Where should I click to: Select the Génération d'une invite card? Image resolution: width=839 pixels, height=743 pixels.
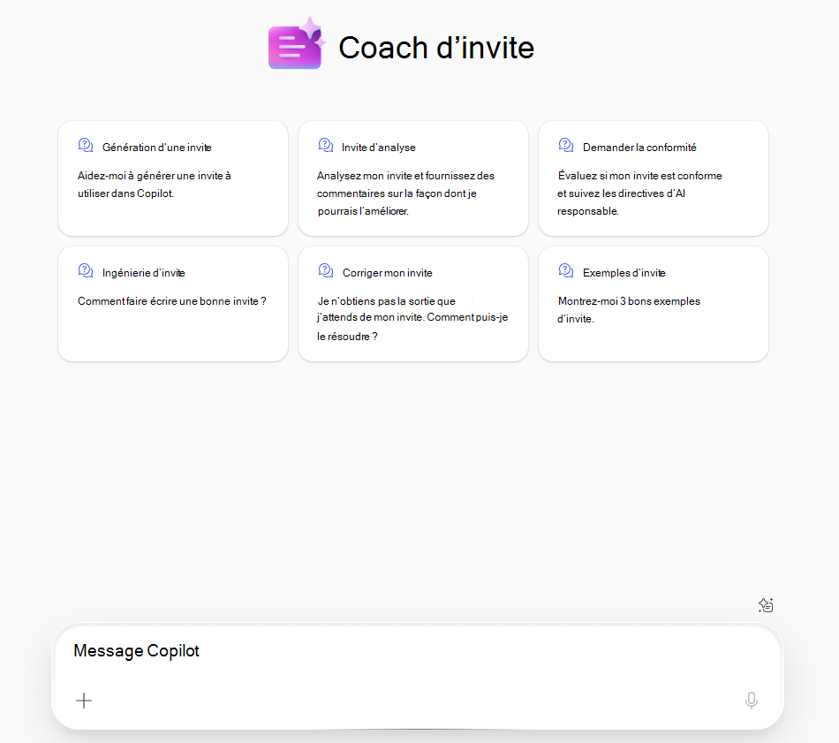pyautogui.click(x=173, y=178)
